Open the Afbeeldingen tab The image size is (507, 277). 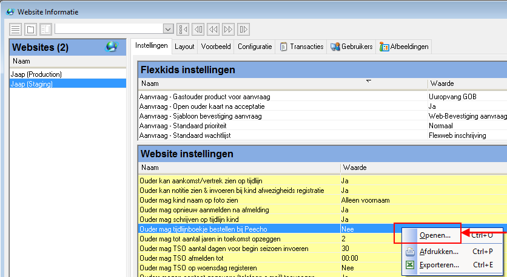(405, 47)
